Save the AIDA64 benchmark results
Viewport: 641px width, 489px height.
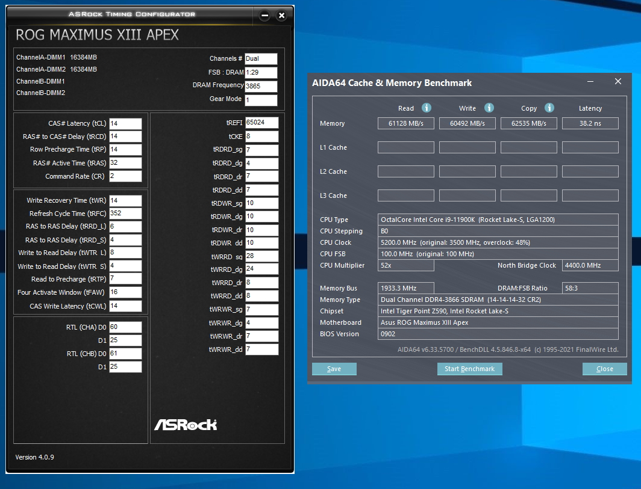click(334, 369)
